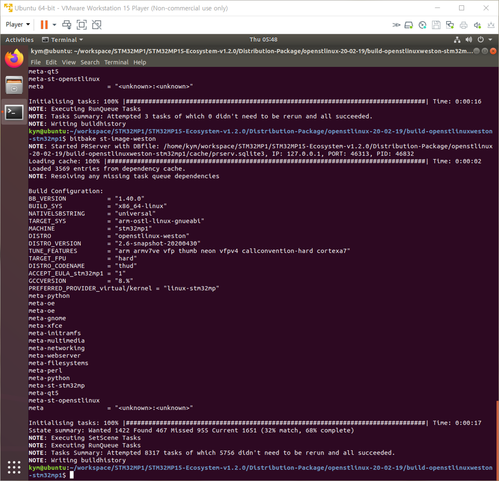The width and height of the screenshot is (499, 481).
Task: Click 'Attempted 8317 tasks' summary line
Action: [x=211, y=452]
